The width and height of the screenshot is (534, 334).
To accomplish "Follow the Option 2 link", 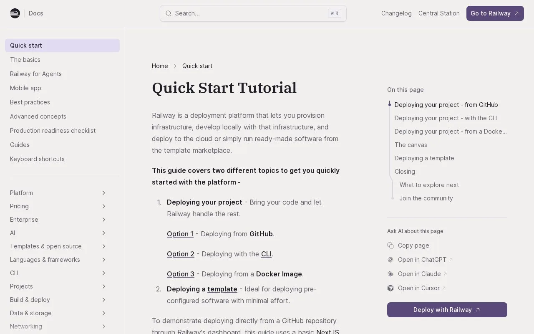I will 181,254.
